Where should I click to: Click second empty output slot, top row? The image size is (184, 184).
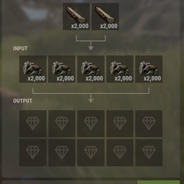pyautogui.click(x=62, y=124)
